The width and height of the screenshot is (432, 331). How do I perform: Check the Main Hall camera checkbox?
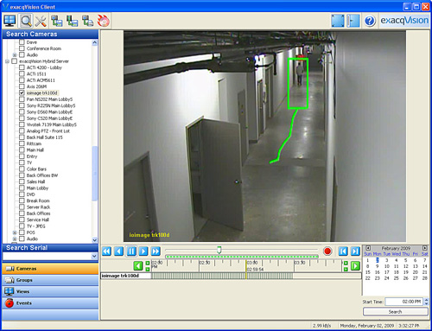22,150
